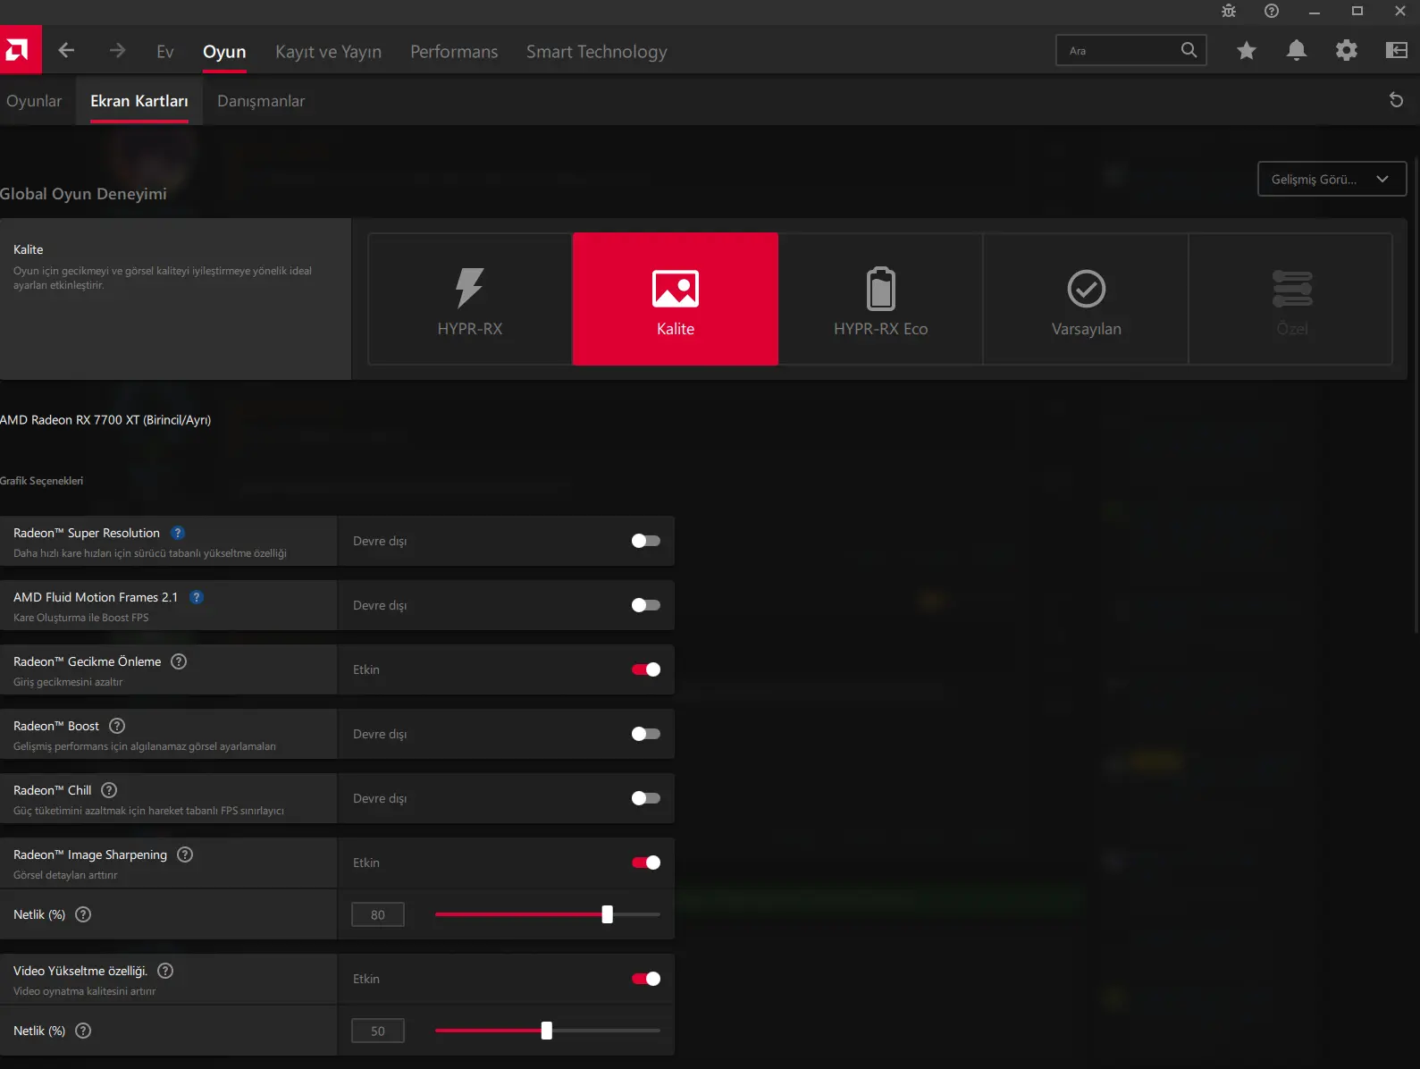
Task: Go back with the left arrow
Action: pyautogui.click(x=66, y=51)
